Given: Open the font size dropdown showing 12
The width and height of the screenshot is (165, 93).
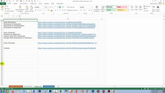Looking at the screenshot, I should tap(49, 7).
